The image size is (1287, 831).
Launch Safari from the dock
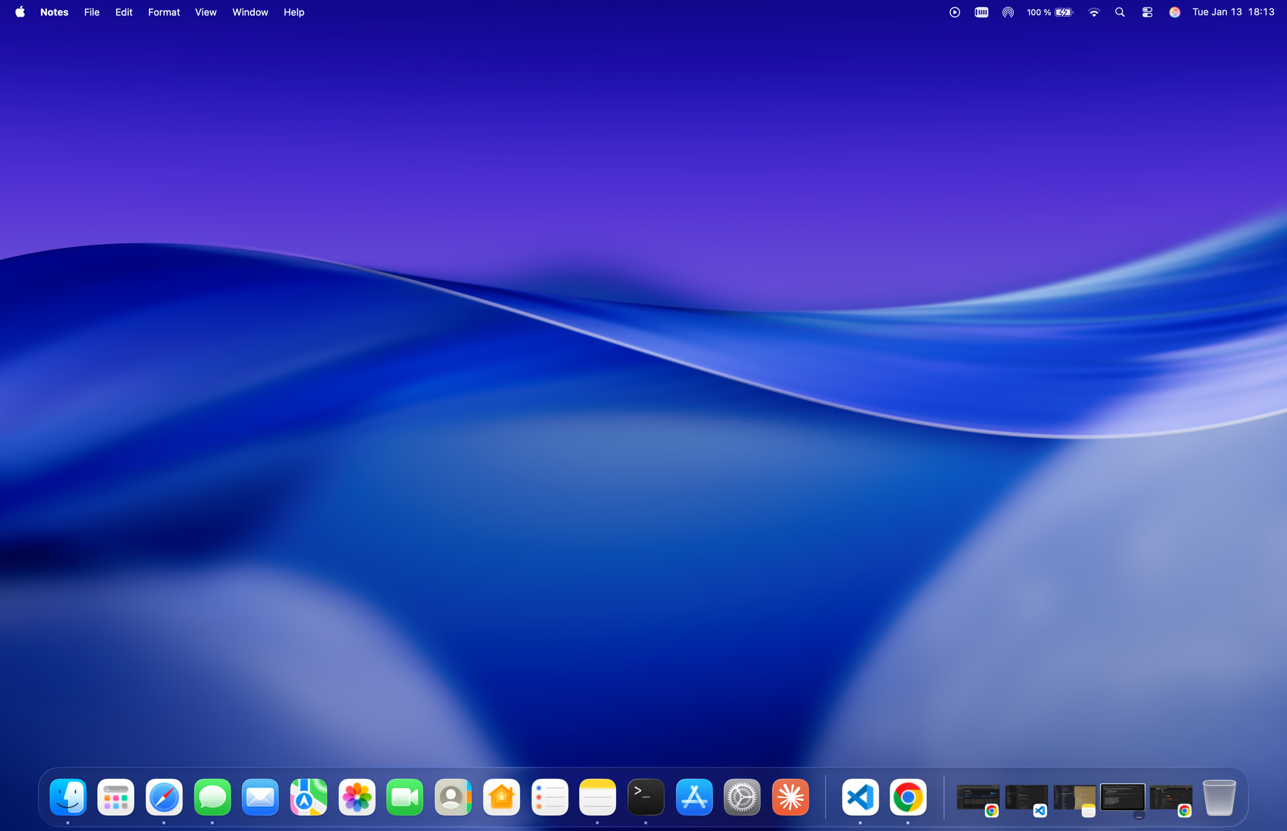pos(164,797)
